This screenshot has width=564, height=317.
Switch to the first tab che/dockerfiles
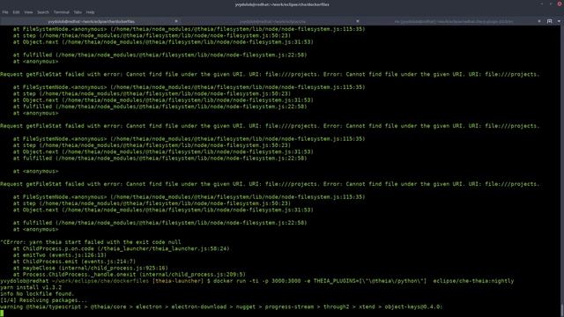pos(92,21)
